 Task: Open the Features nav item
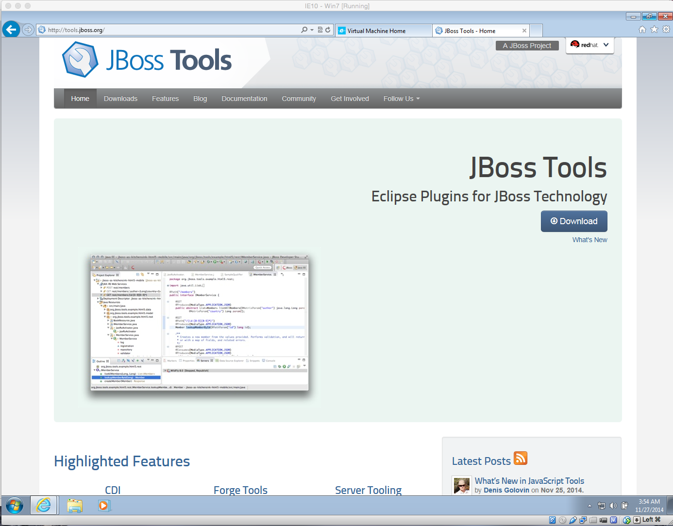(x=165, y=99)
